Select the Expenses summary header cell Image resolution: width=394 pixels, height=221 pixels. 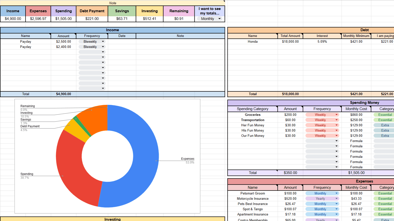[38, 11]
